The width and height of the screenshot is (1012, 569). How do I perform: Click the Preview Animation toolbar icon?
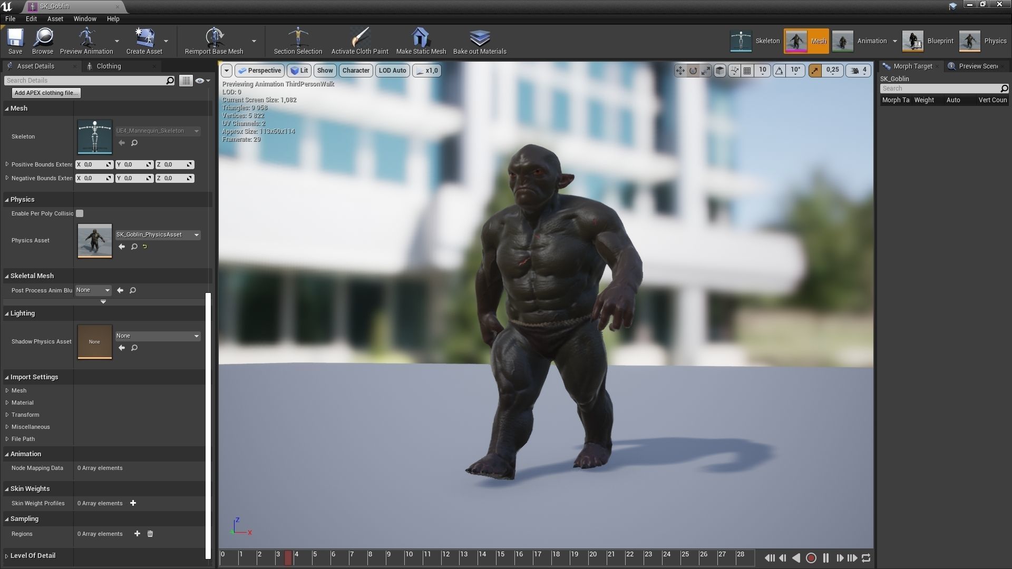coord(86,41)
